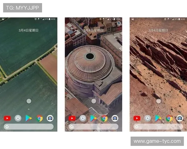
Task: Open Settings gear on the red desert home screen
Action: 148,118
